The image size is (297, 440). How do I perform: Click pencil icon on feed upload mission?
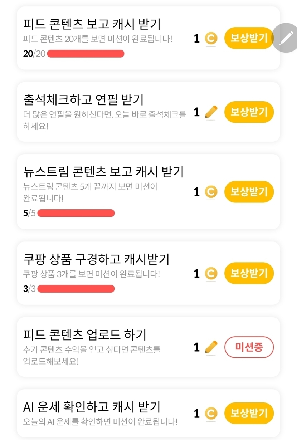(211, 347)
